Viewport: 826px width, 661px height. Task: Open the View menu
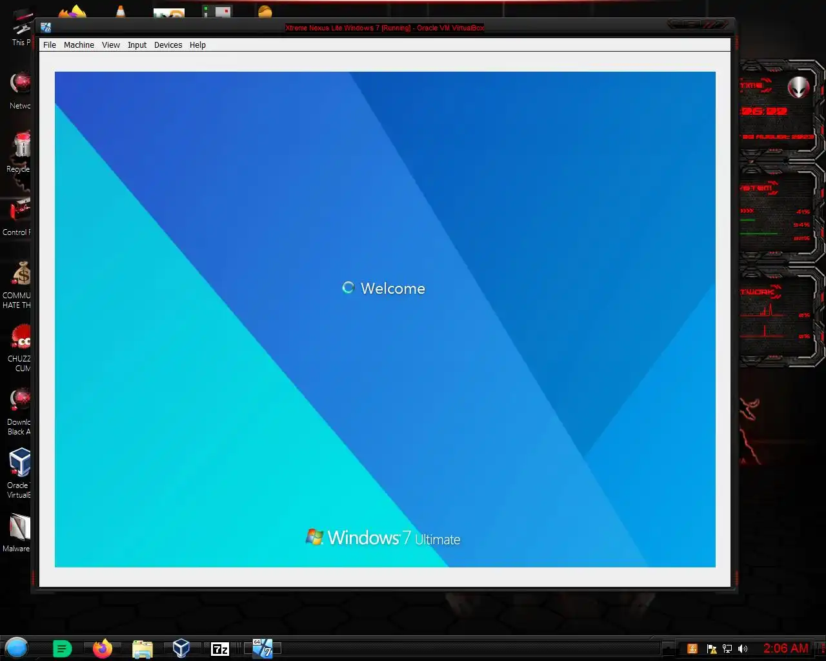coord(111,45)
